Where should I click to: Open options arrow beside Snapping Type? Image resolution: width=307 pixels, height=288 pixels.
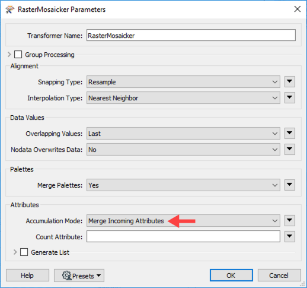pyautogui.click(x=290, y=81)
